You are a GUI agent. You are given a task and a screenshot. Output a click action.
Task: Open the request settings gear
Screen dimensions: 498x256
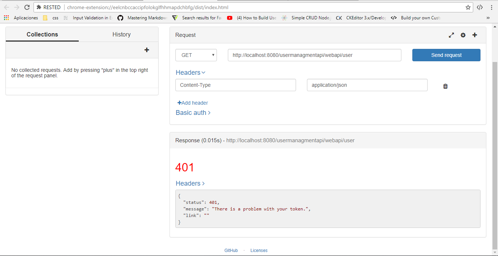463,35
